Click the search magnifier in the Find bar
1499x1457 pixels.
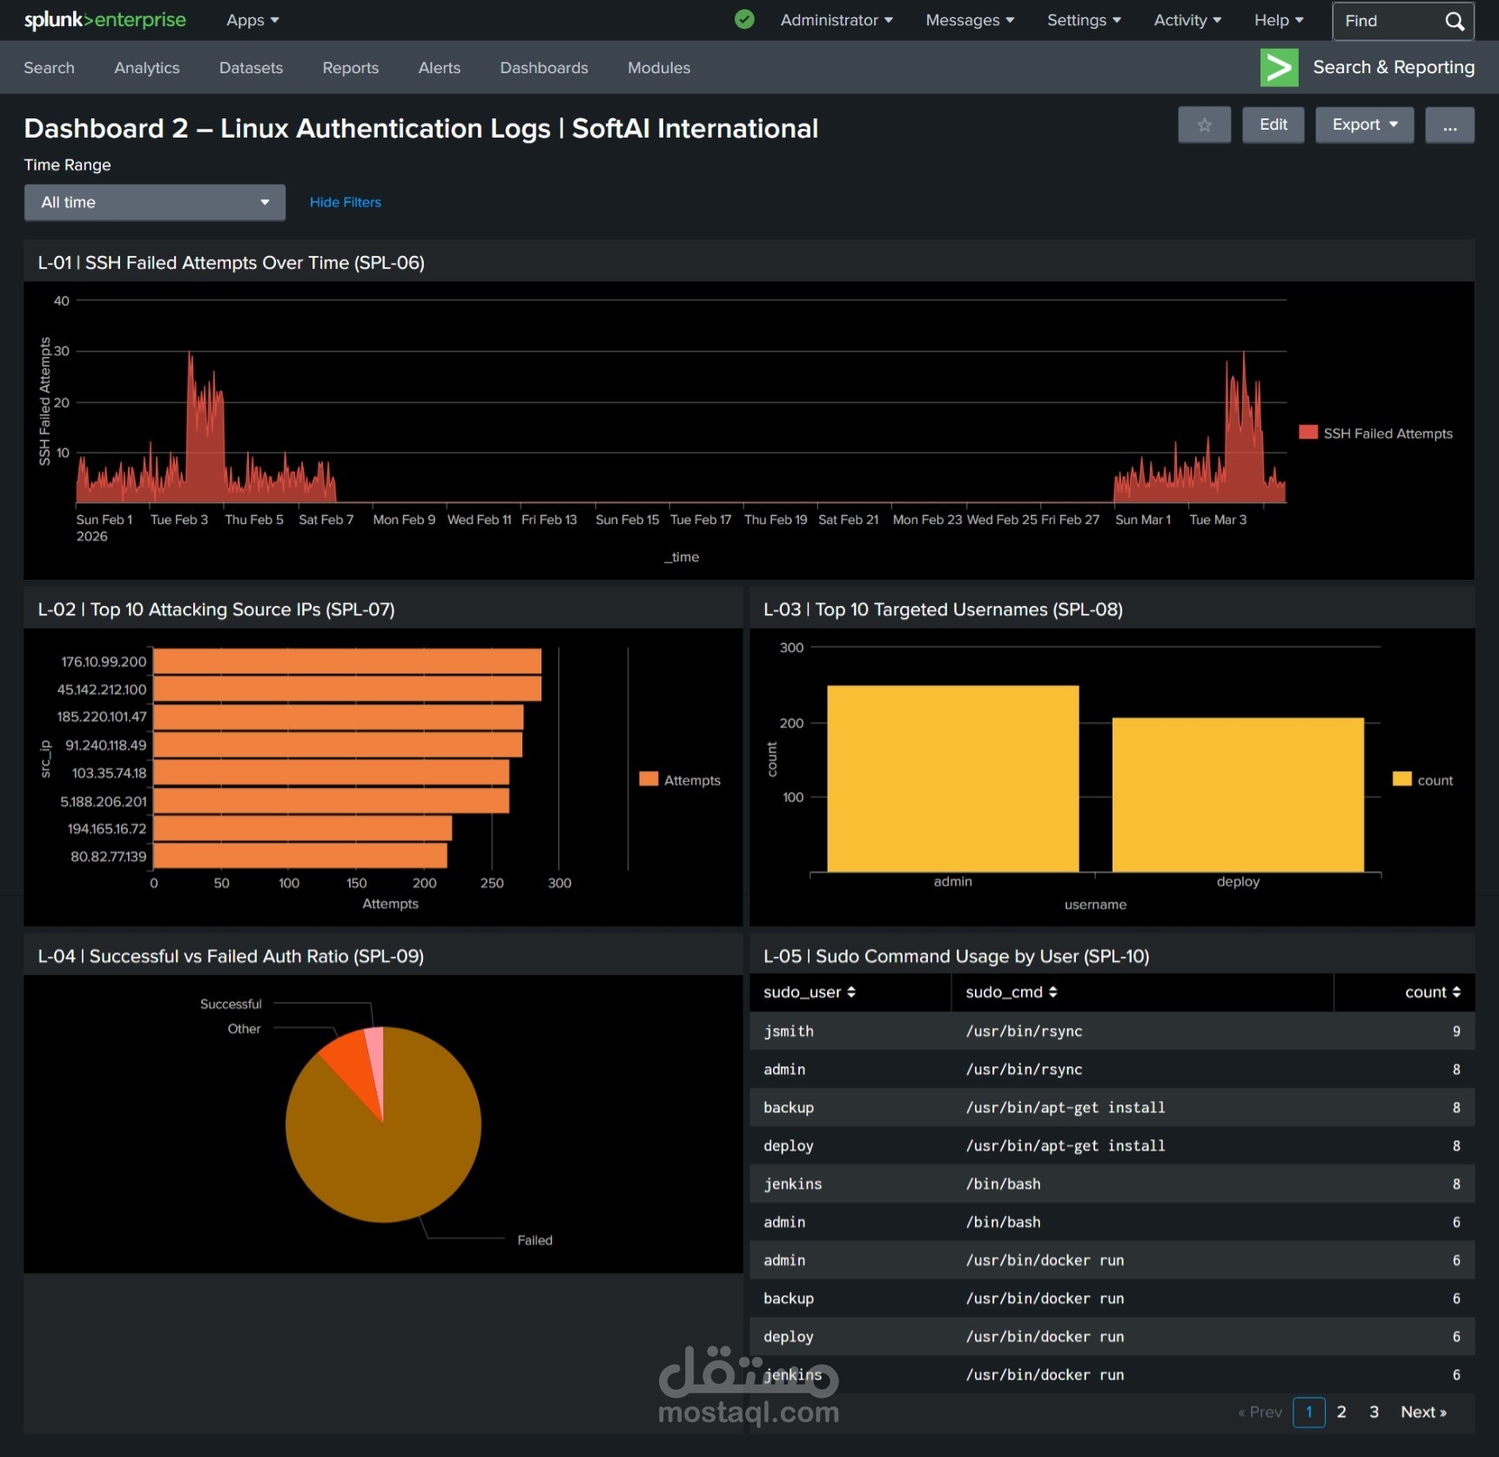point(1455,21)
